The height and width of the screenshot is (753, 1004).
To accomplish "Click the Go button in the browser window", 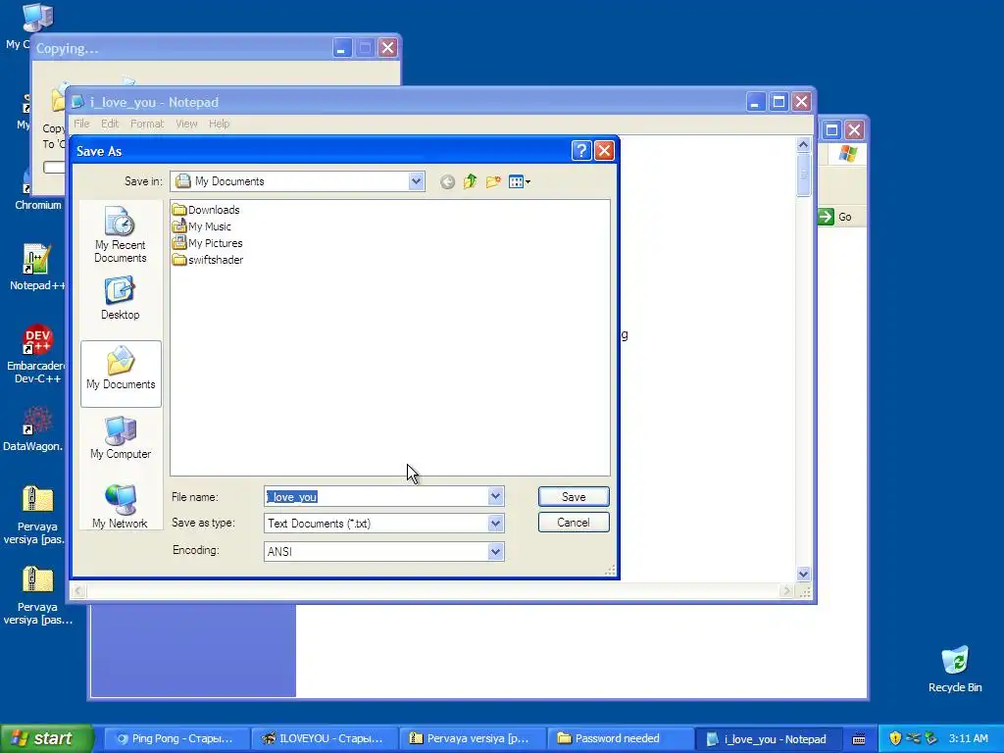I will pos(835,217).
